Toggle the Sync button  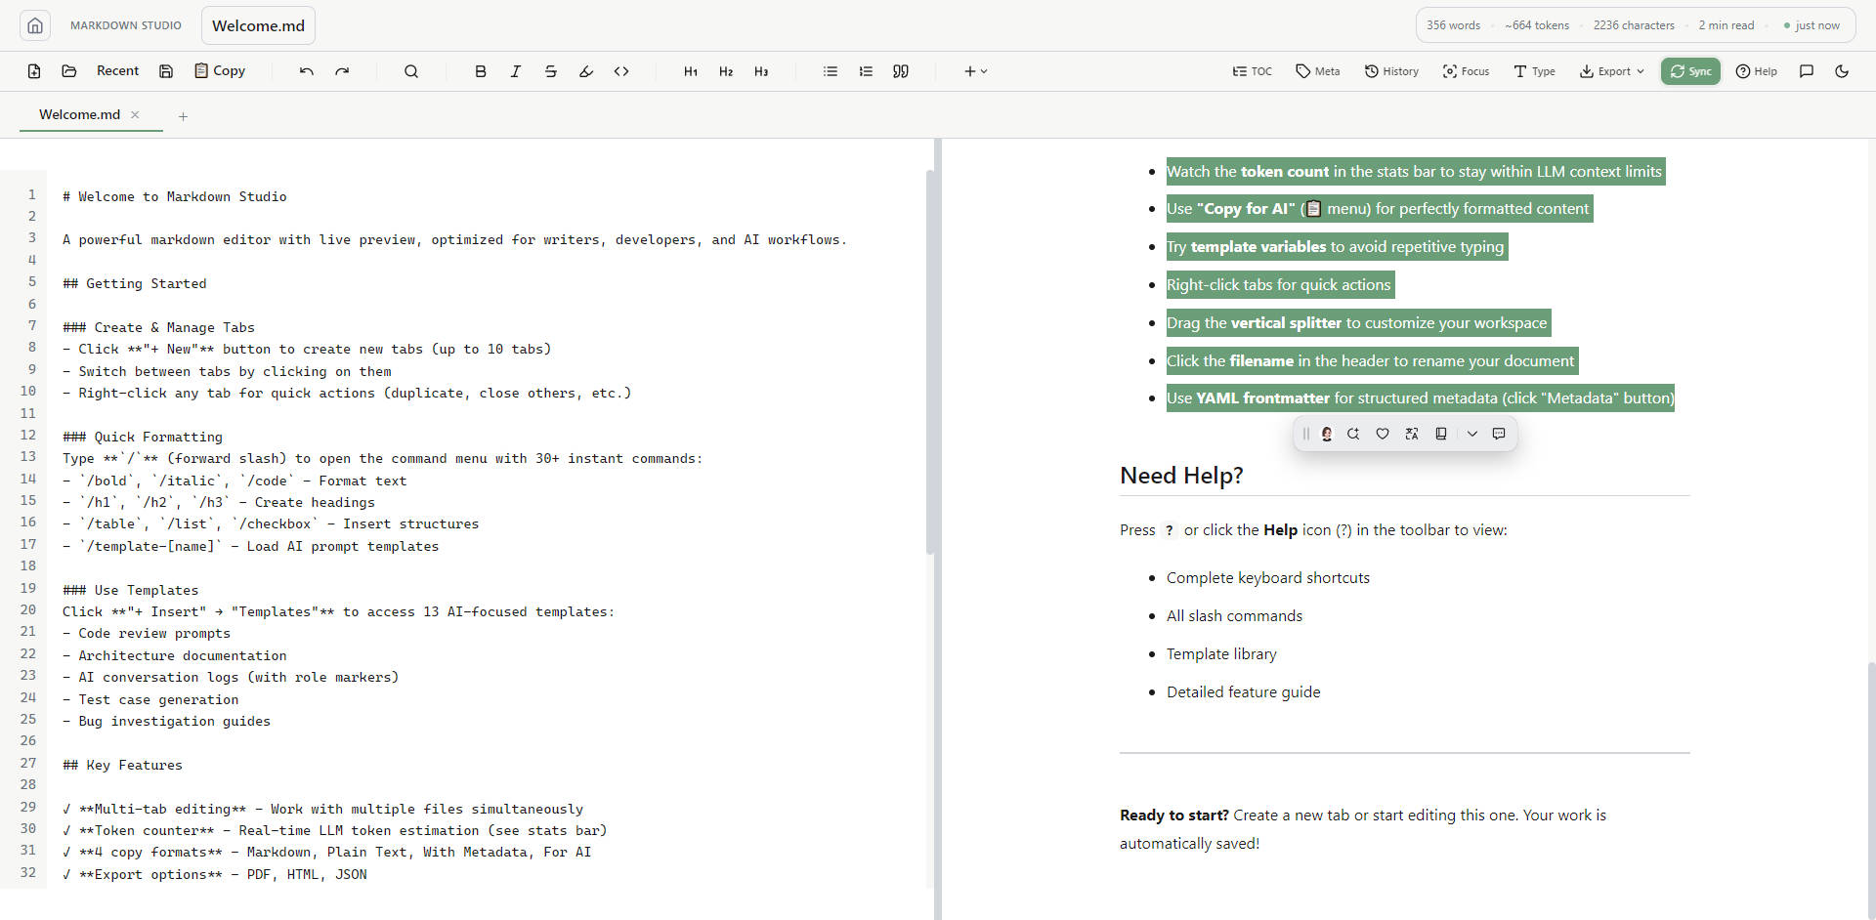click(1690, 71)
